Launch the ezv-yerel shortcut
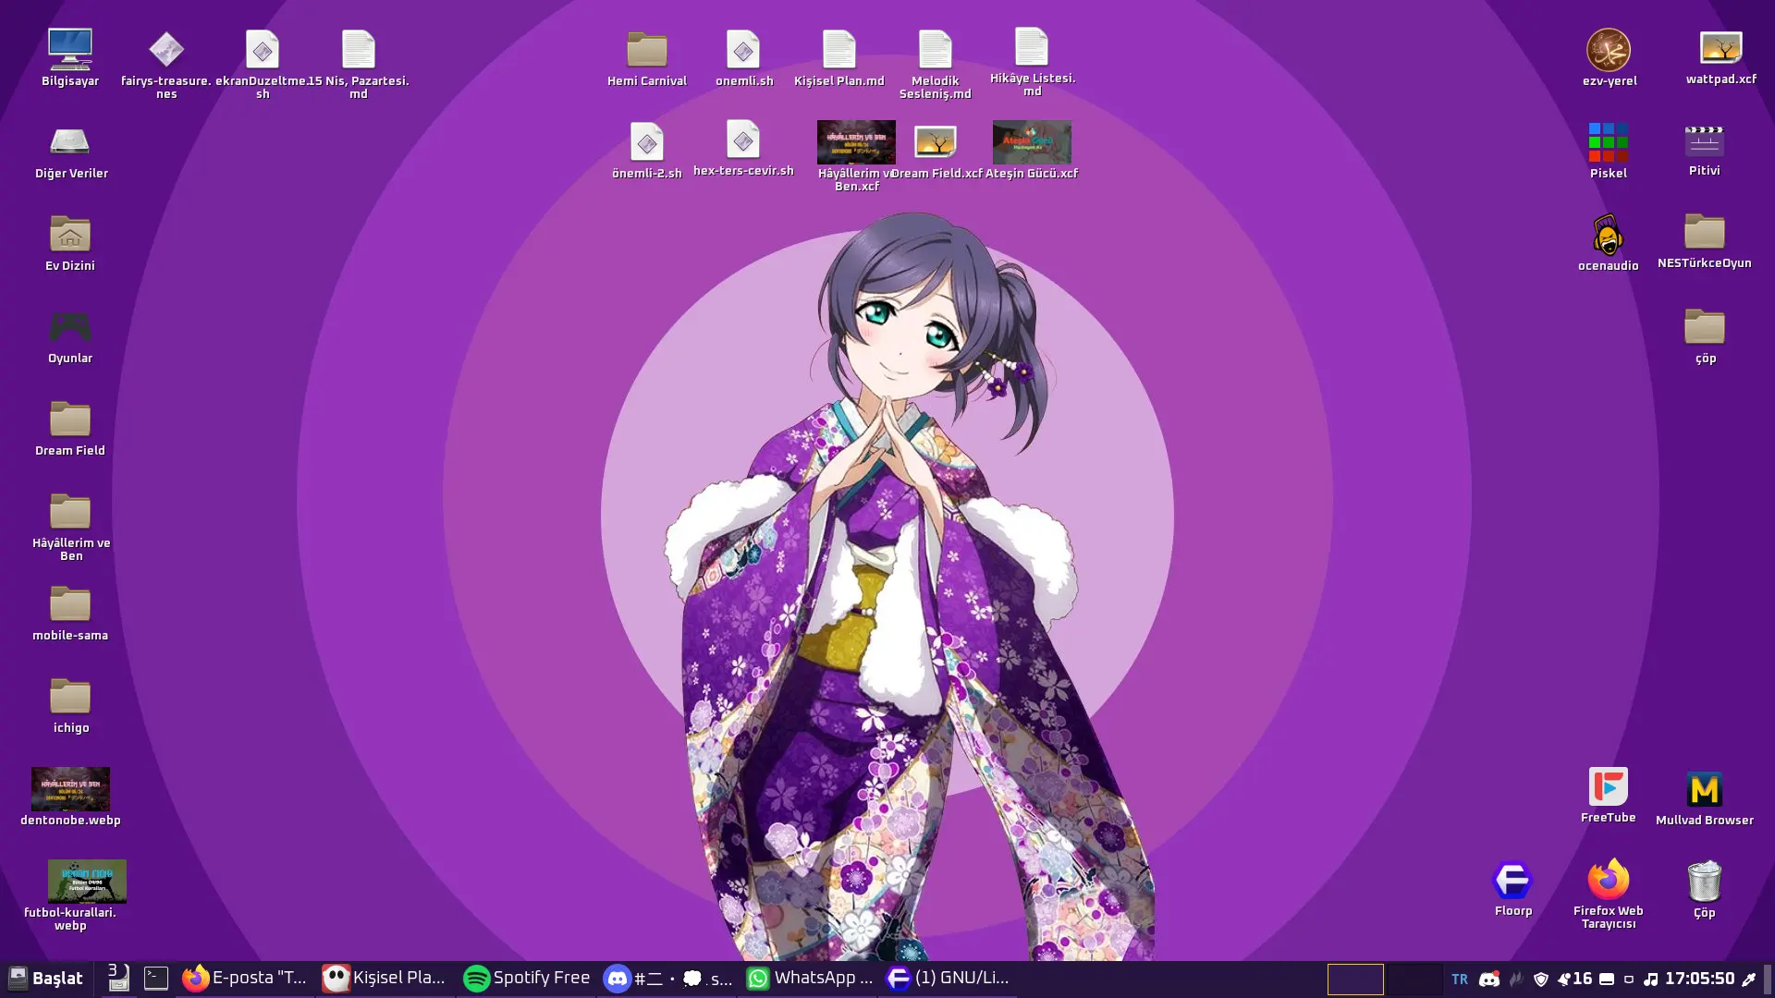Image resolution: width=1775 pixels, height=998 pixels. tap(1609, 50)
